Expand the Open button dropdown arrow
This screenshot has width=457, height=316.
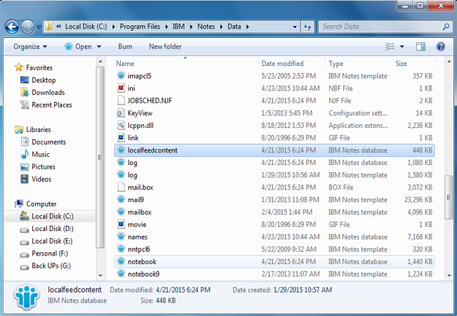[x=99, y=47]
